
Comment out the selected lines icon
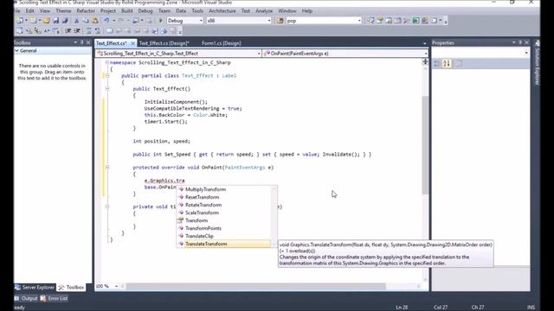point(88,31)
